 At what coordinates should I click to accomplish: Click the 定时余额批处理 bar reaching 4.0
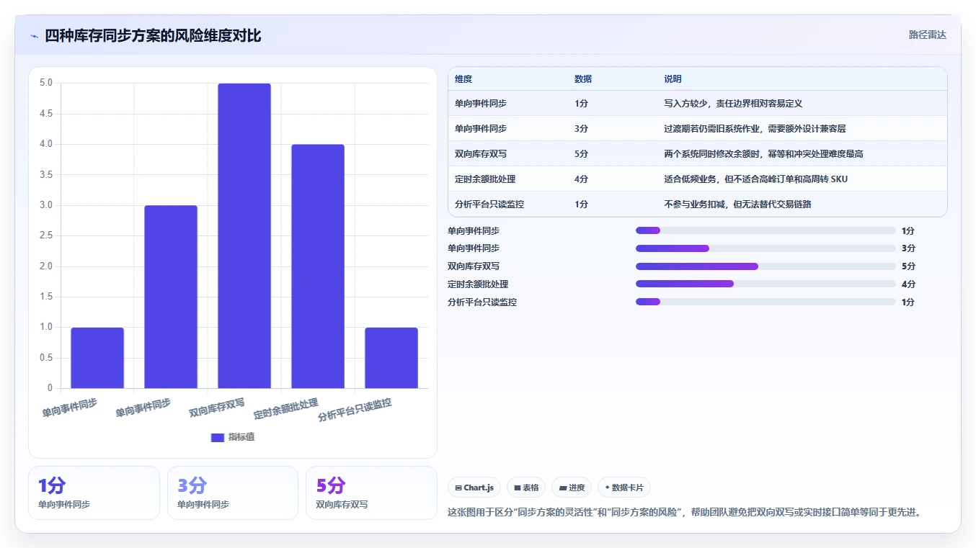[x=318, y=266]
